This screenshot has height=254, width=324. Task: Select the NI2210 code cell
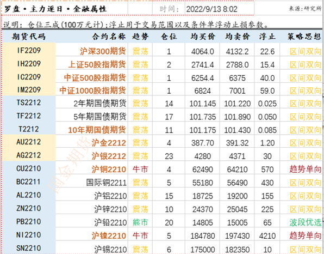pos(29,235)
